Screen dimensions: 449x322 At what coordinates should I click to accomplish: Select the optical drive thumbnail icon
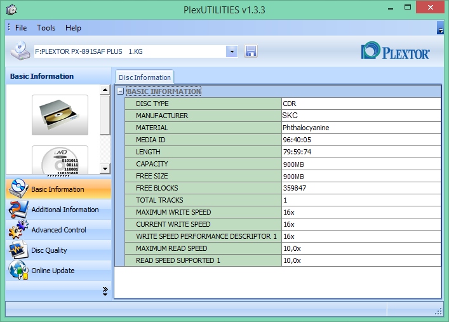(60, 115)
